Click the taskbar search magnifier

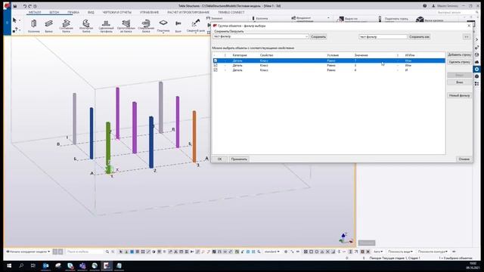point(21,265)
